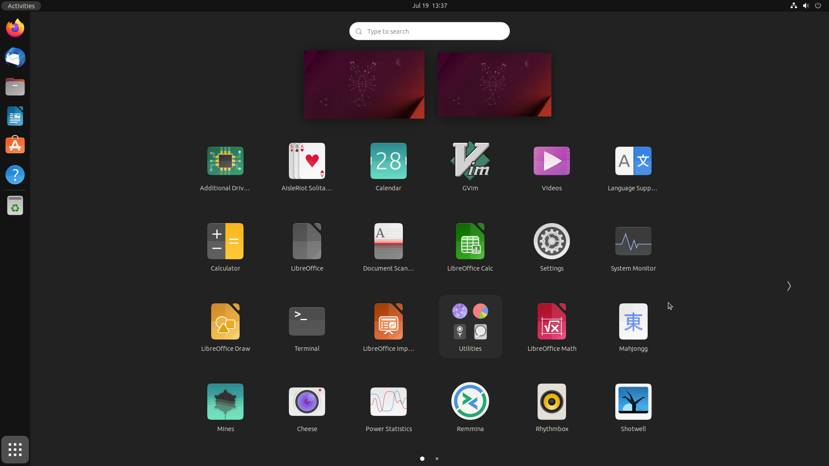
Task: Navigate to second app page dot
Action: pos(437,459)
